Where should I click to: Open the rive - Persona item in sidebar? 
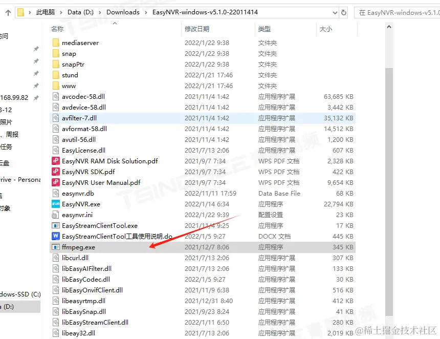click(x=20, y=180)
